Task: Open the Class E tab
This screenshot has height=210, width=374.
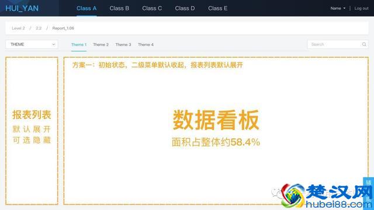Action: tap(217, 8)
